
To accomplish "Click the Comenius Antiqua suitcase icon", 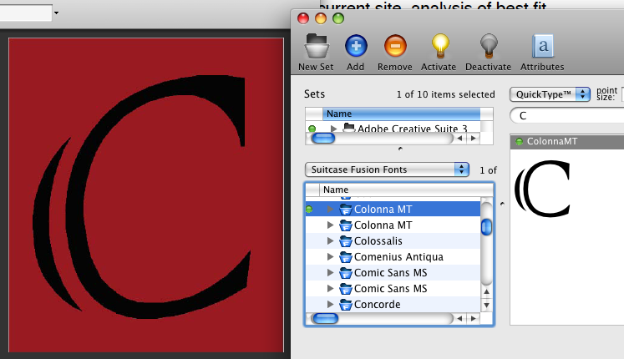I will tap(346, 257).
